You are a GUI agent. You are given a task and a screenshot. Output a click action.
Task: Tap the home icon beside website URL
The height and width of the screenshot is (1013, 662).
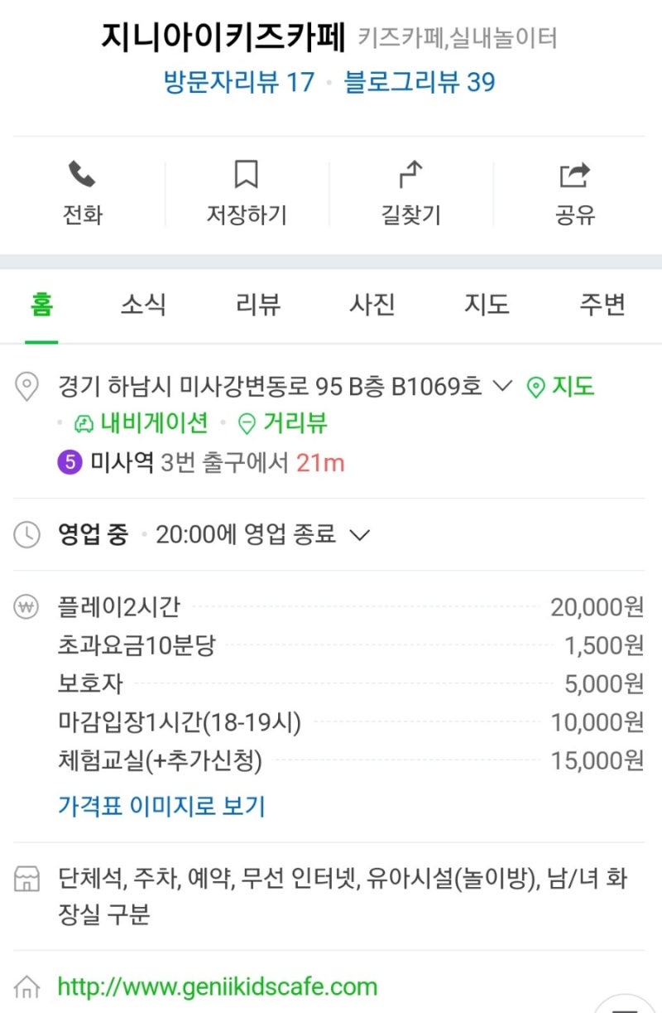click(27, 986)
